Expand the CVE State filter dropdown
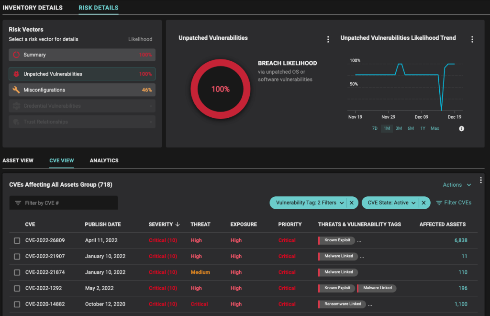The image size is (490, 316). (x=413, y=203)
